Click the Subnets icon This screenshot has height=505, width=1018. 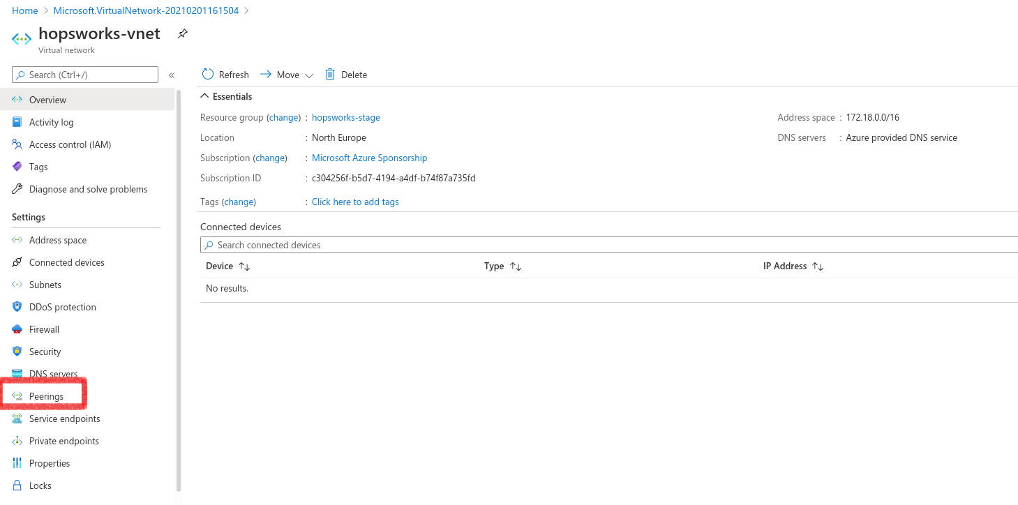(x=17, y=285)
